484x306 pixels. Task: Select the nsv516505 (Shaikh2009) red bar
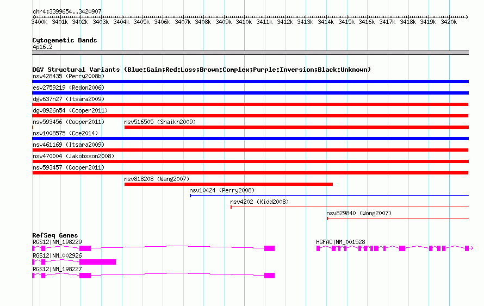(296, 127)
